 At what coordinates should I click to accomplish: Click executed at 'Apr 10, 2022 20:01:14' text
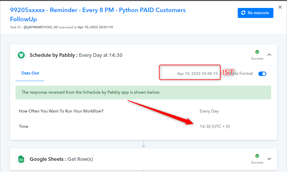point(95,27)
